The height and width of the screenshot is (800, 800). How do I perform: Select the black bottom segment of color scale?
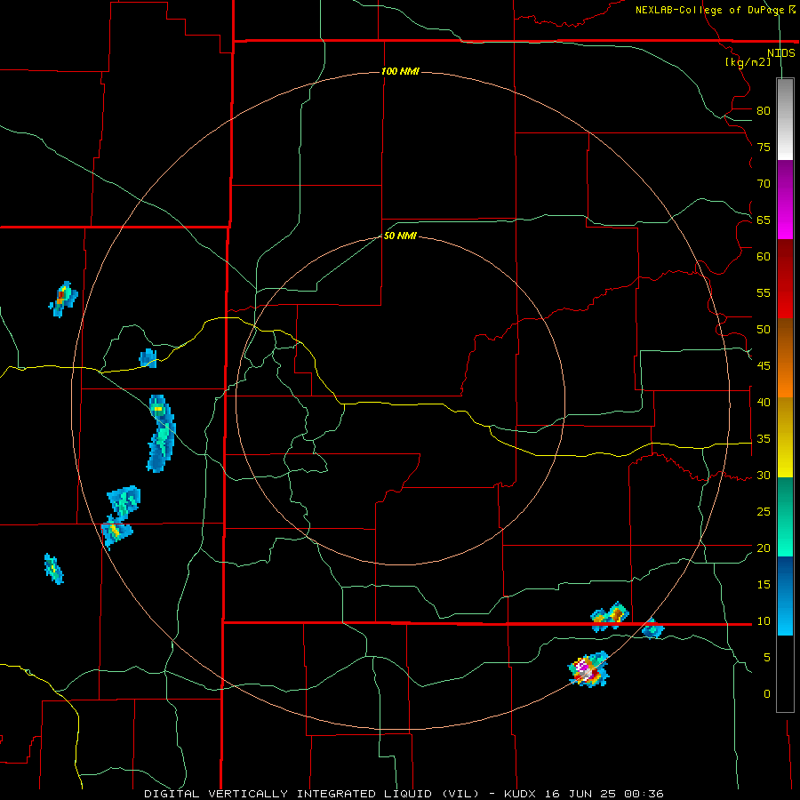[785, 674]
